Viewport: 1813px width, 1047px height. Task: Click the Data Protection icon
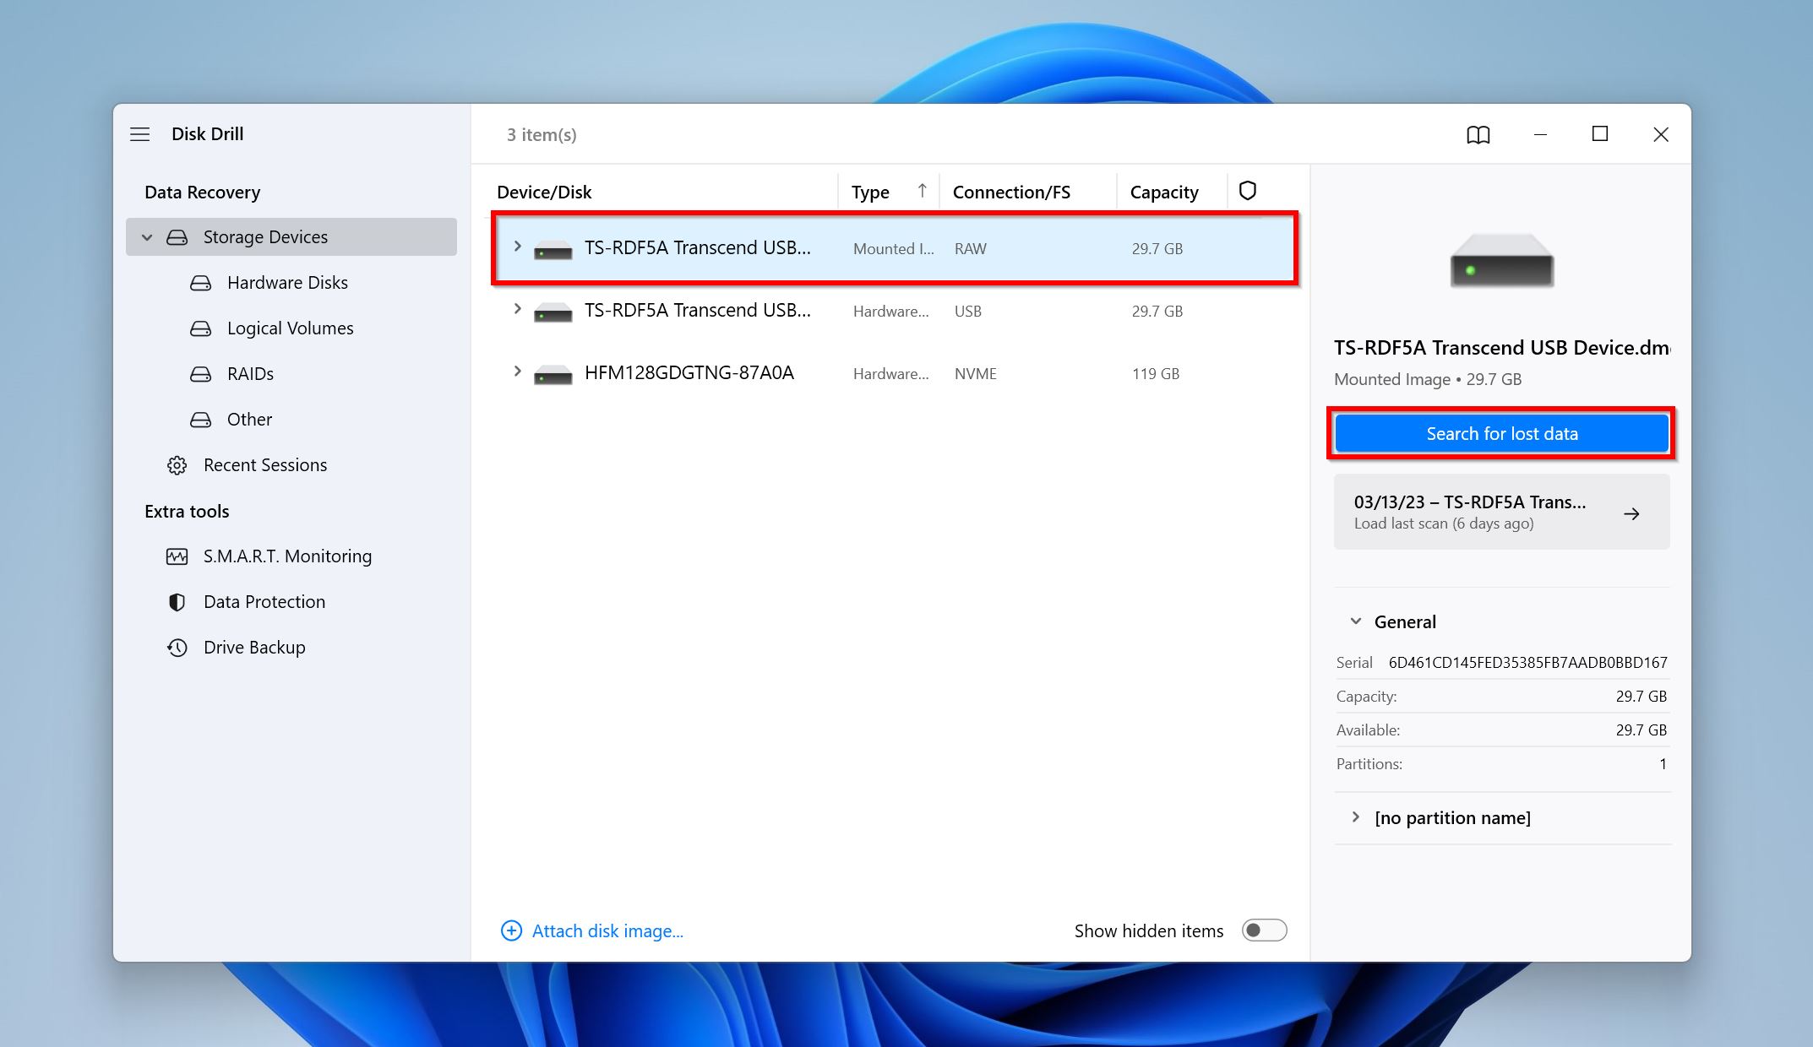click(177, 601)
